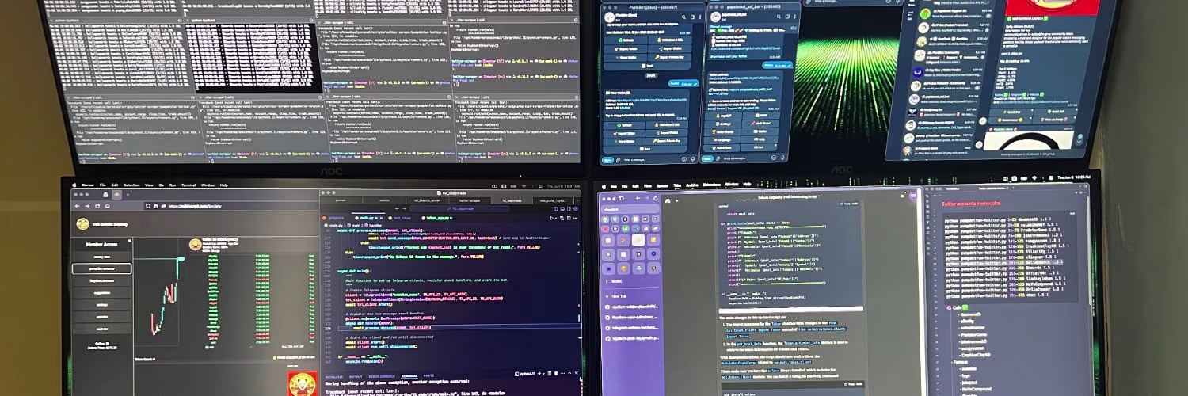This screenshot has width=1188, height=396.
Task: Click the Society URL address bar
Action: click(230, 206)
